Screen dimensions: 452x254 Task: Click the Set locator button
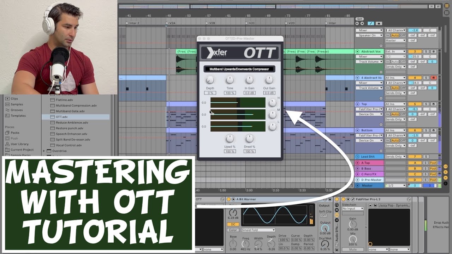coord(359,19)
